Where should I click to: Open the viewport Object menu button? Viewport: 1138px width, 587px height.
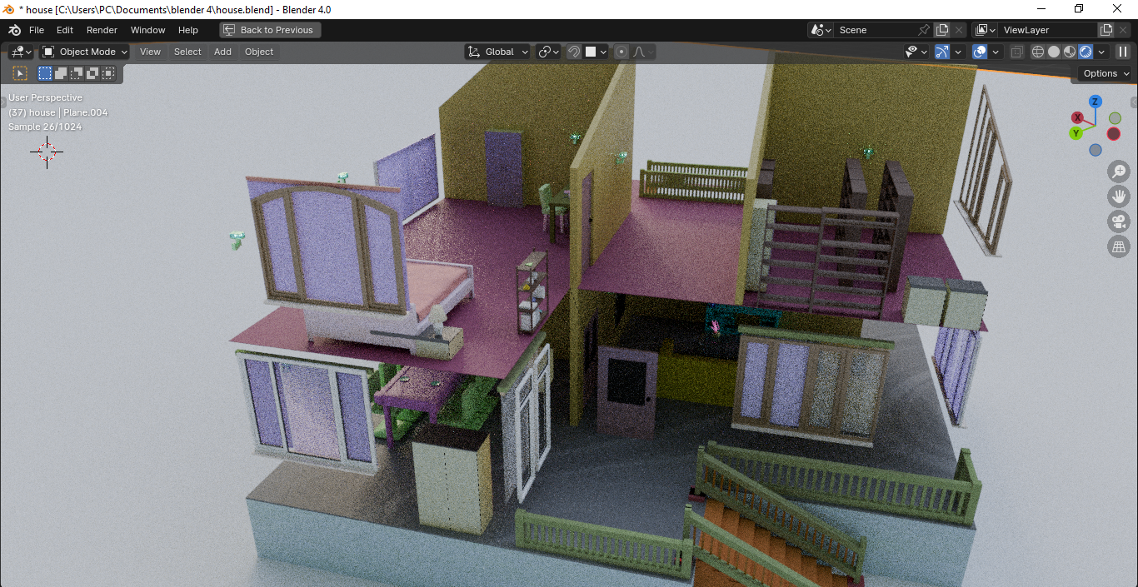pos(259,52)
